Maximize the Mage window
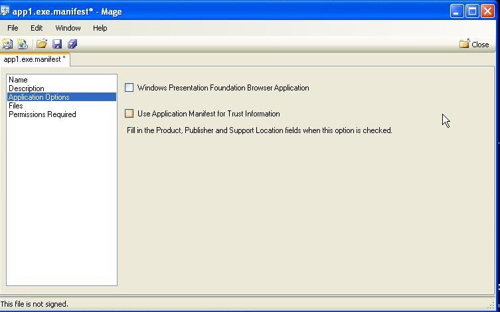The image size is (500, 312). (x=472, y=11)
